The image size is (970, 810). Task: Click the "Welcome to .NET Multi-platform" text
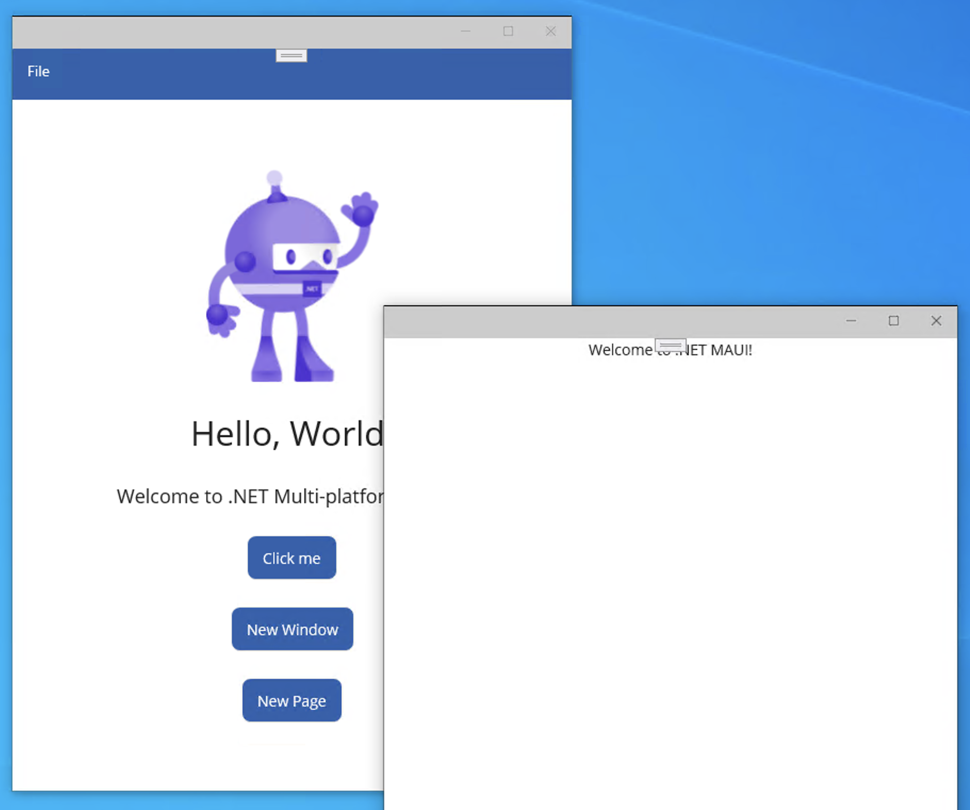[x=250, y=496]
